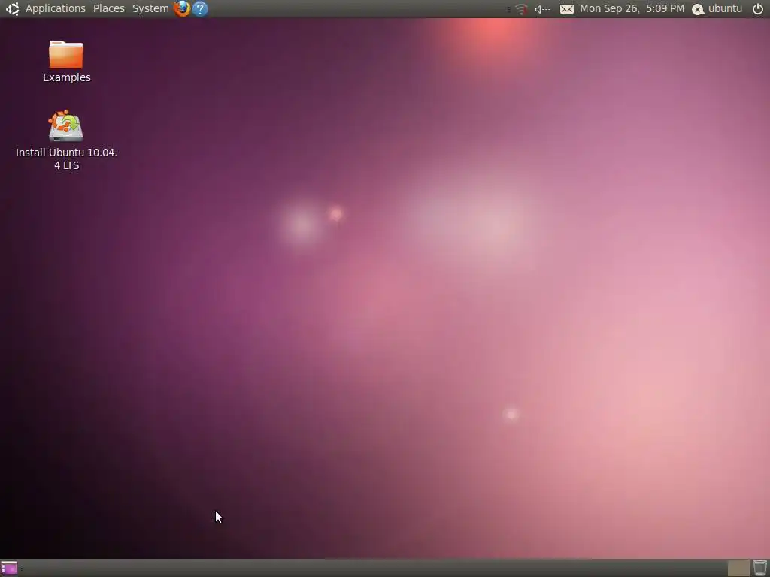Open the muted volume indicator
This screenshot has width=770, height=577.
point(543,9)
